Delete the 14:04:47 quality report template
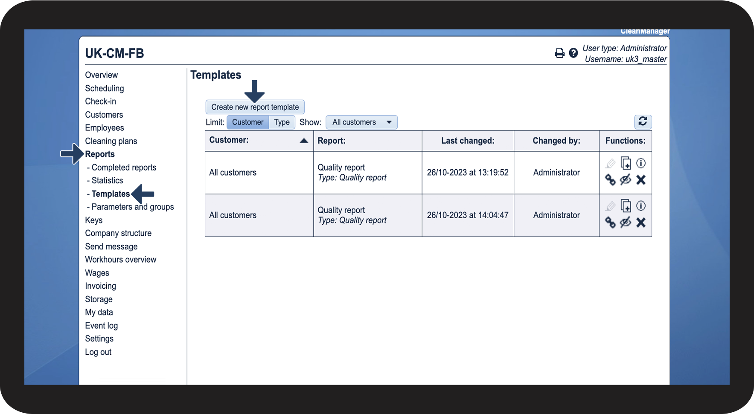This screenshot has height=414, width=754. click(641, 223)
